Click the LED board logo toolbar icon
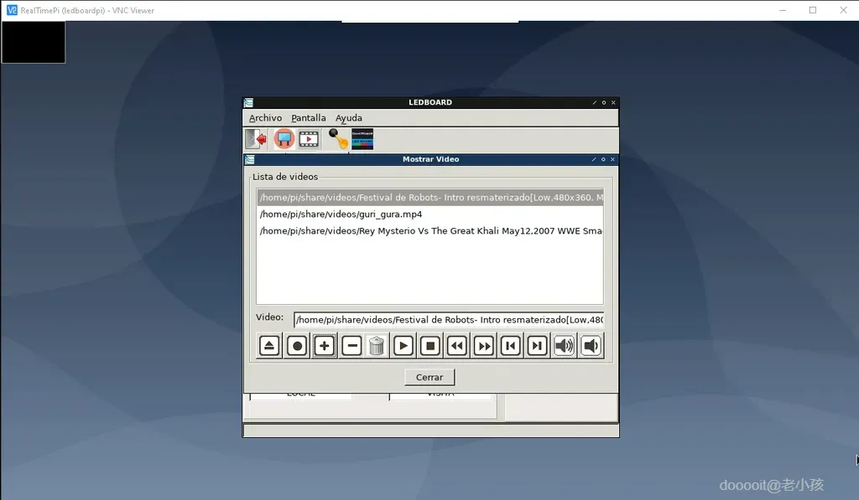This screenshot has height=500, width=859. 362,139
